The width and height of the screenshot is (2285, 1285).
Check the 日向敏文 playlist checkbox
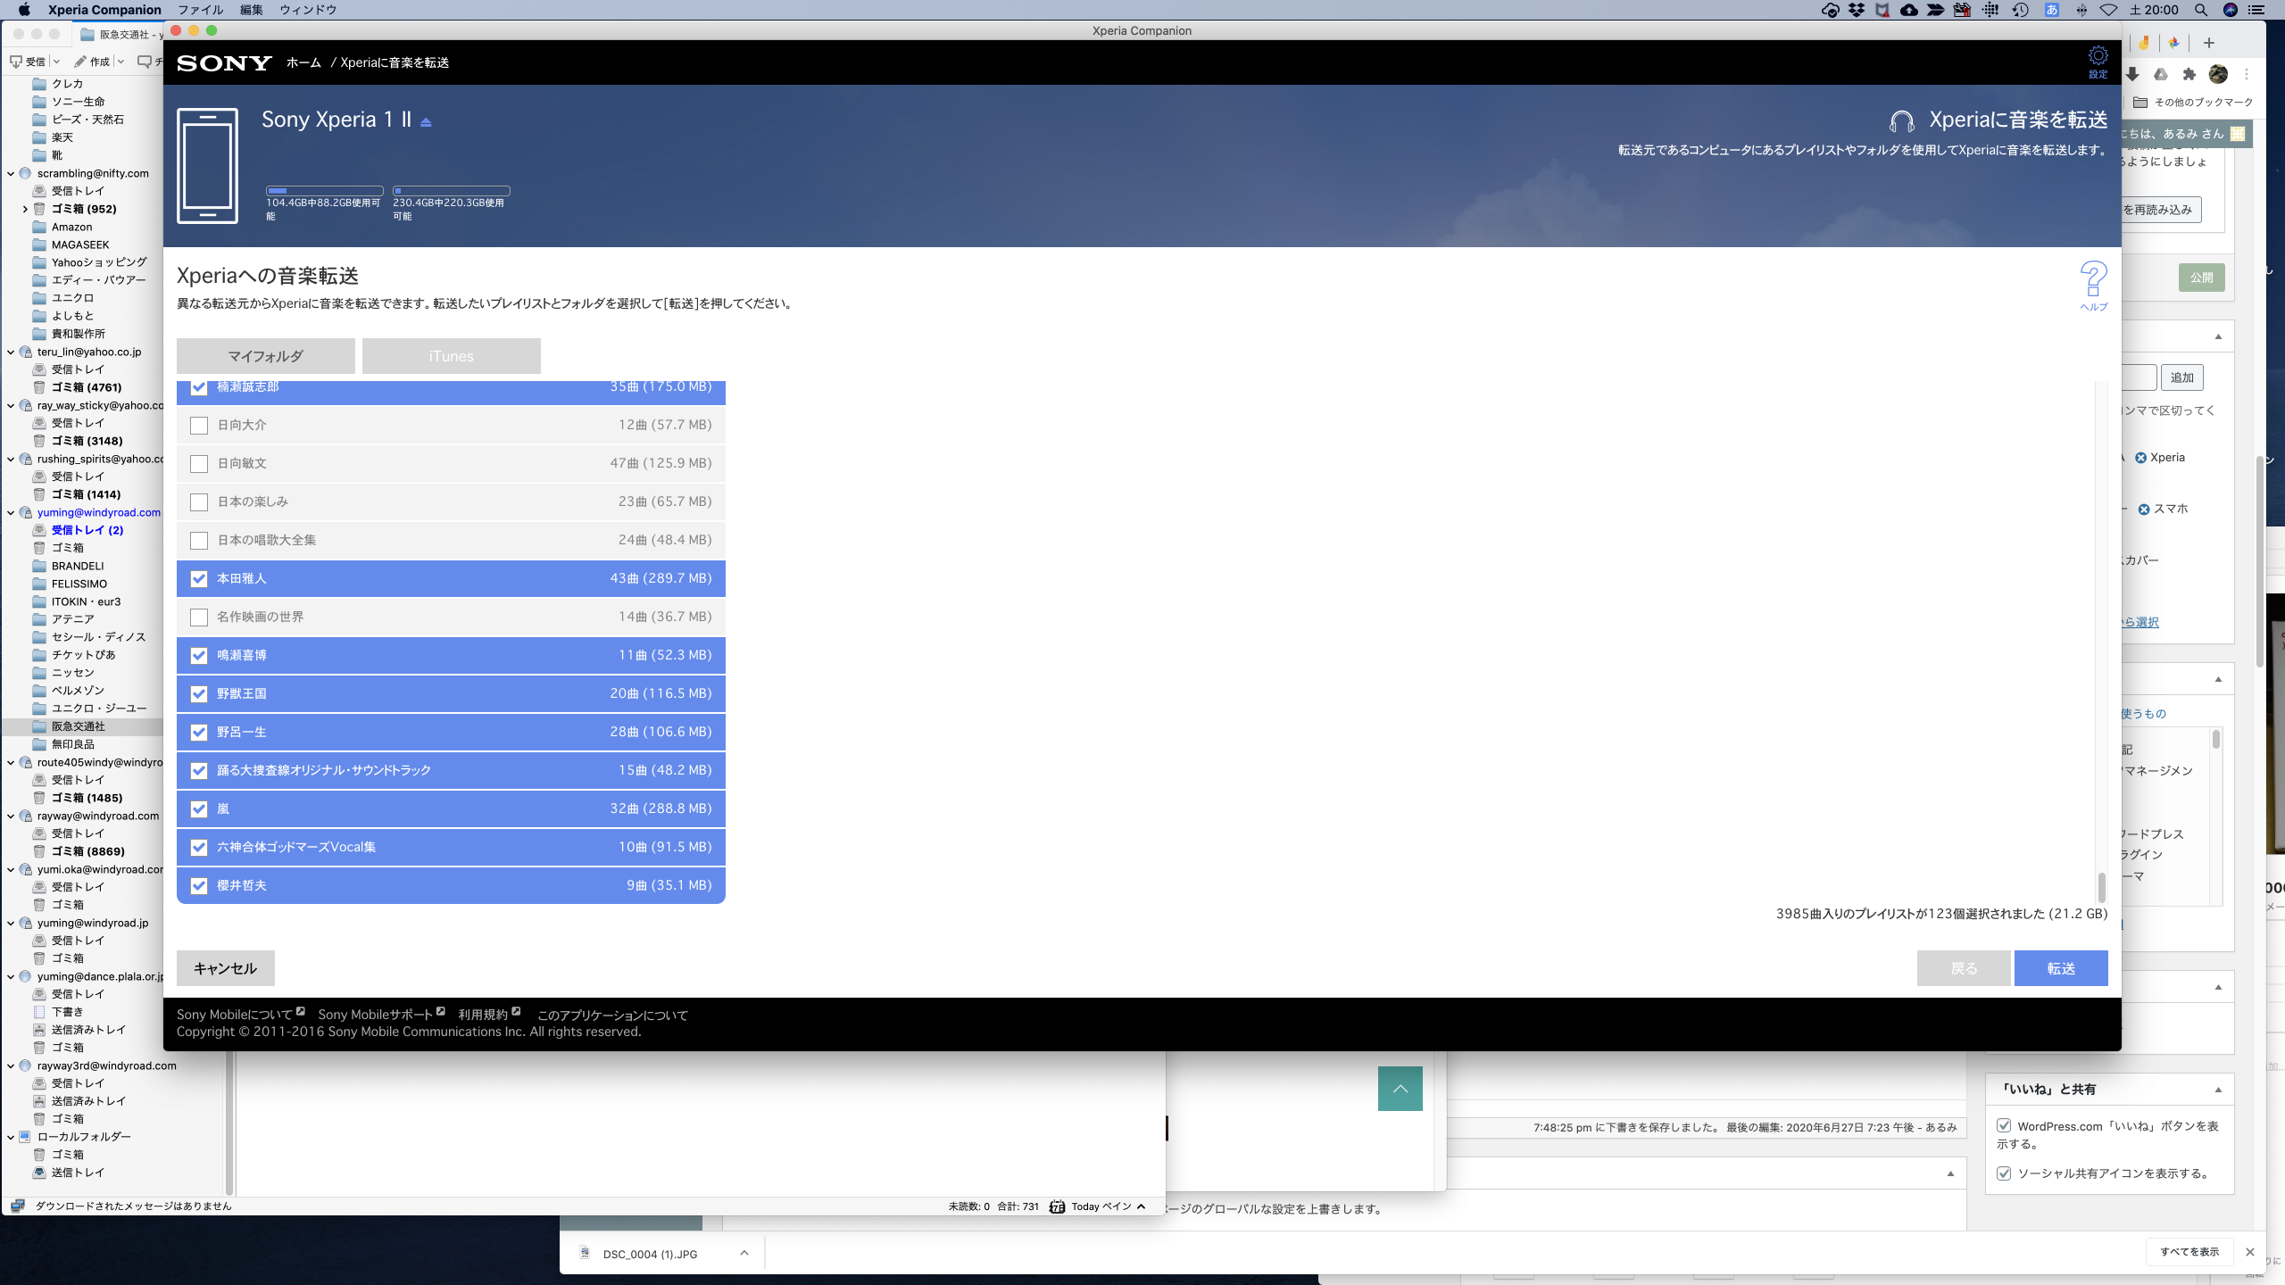199,464
